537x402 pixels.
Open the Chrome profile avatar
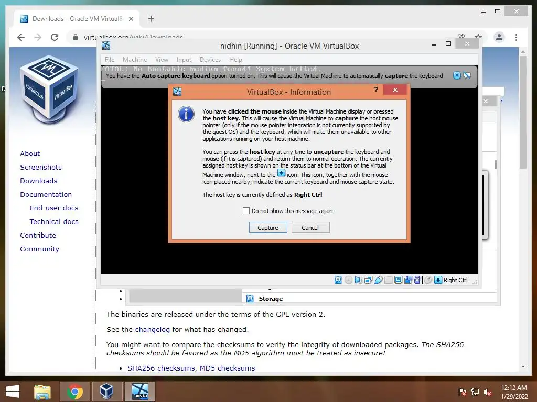click(x=499, y=37)
